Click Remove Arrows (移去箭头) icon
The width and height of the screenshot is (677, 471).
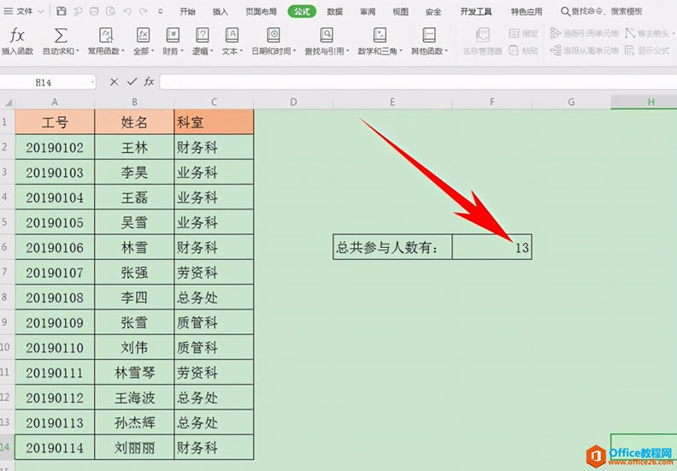(630, 33)
